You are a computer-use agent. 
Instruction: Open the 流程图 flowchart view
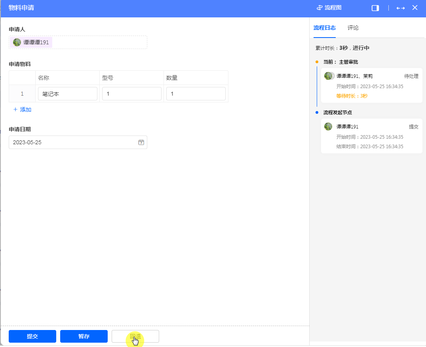point(329,8)
